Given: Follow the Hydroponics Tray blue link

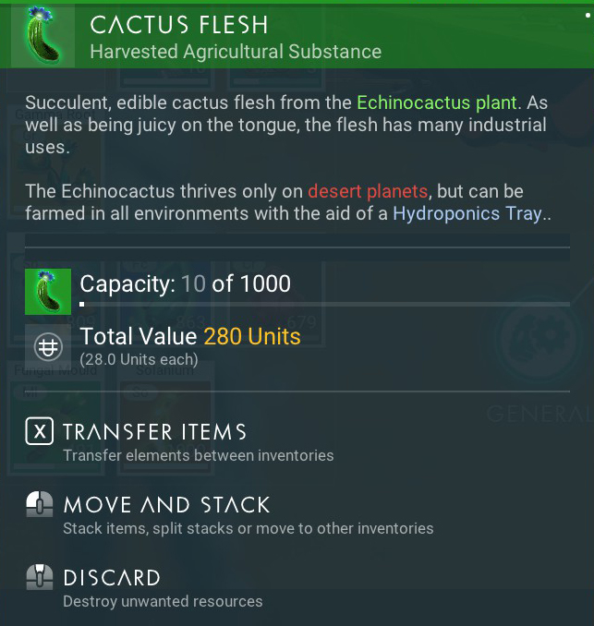Looking at the screenshot, I should click(x=467, y=213).
